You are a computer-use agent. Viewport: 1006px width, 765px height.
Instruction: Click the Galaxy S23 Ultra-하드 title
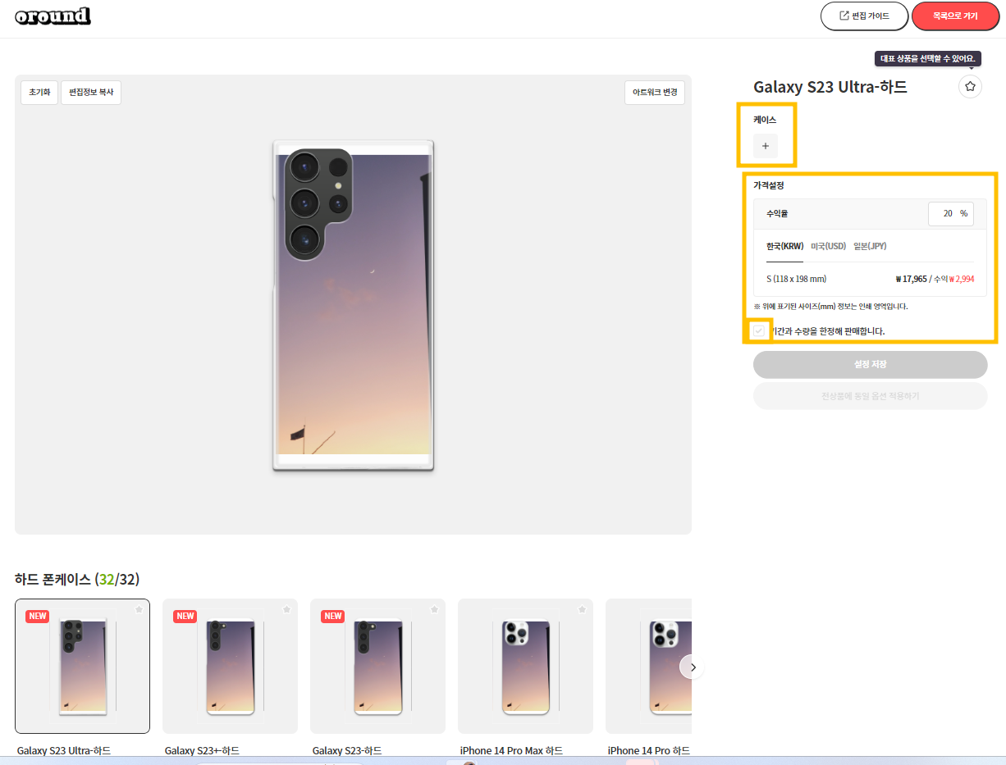click(x=830, y=87)
